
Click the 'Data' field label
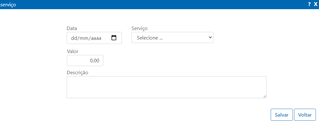tap(72, 28)
